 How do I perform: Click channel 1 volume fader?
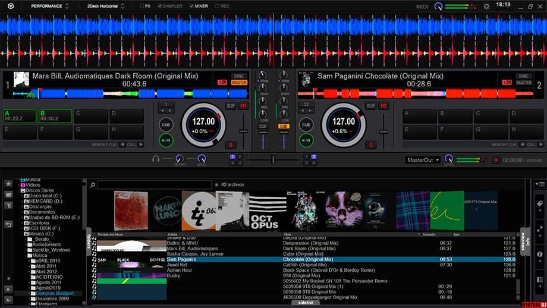click(263, 133)
